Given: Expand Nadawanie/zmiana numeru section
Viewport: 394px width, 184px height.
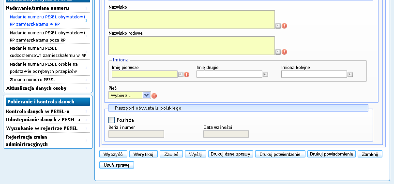Looking at the screenshot, I should [x=37, y=8].
